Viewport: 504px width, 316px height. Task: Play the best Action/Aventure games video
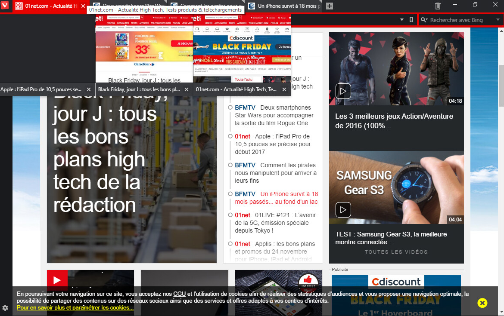click(x=343, y=91)
